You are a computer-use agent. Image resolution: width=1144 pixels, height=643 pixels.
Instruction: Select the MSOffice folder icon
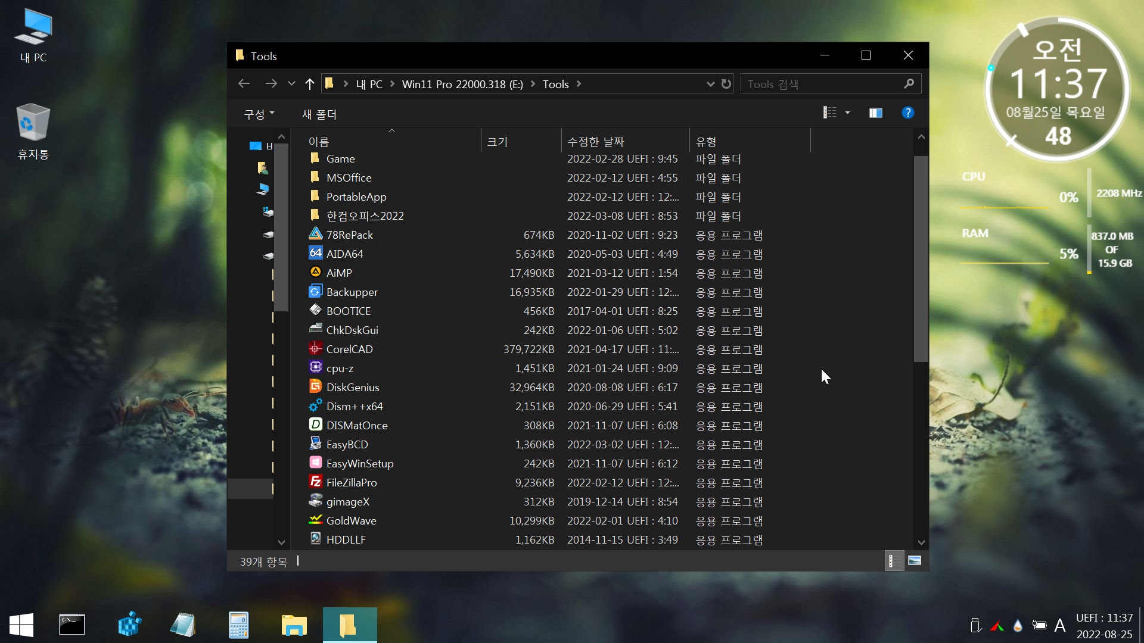pyautogui.click(x=315, y=177)
